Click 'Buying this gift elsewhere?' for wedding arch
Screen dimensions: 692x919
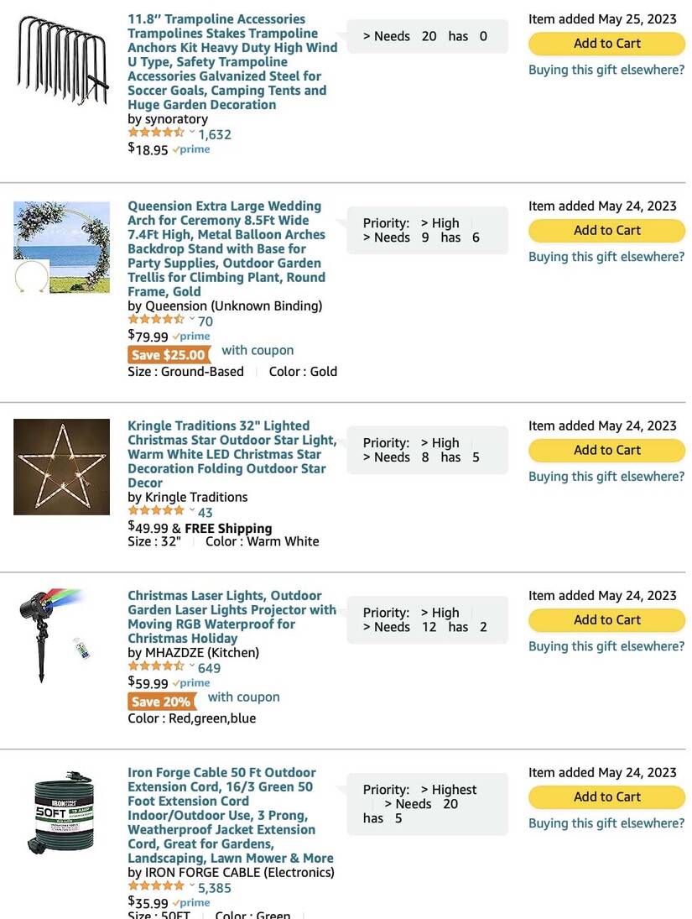(606, 257)
